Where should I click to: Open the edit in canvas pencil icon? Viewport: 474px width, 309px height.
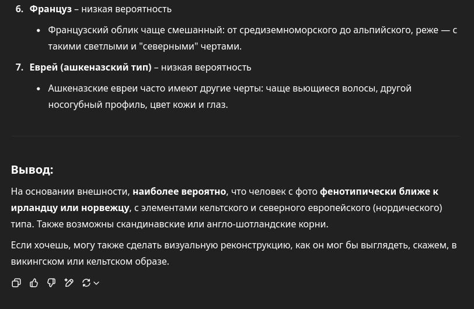[69, 283]
